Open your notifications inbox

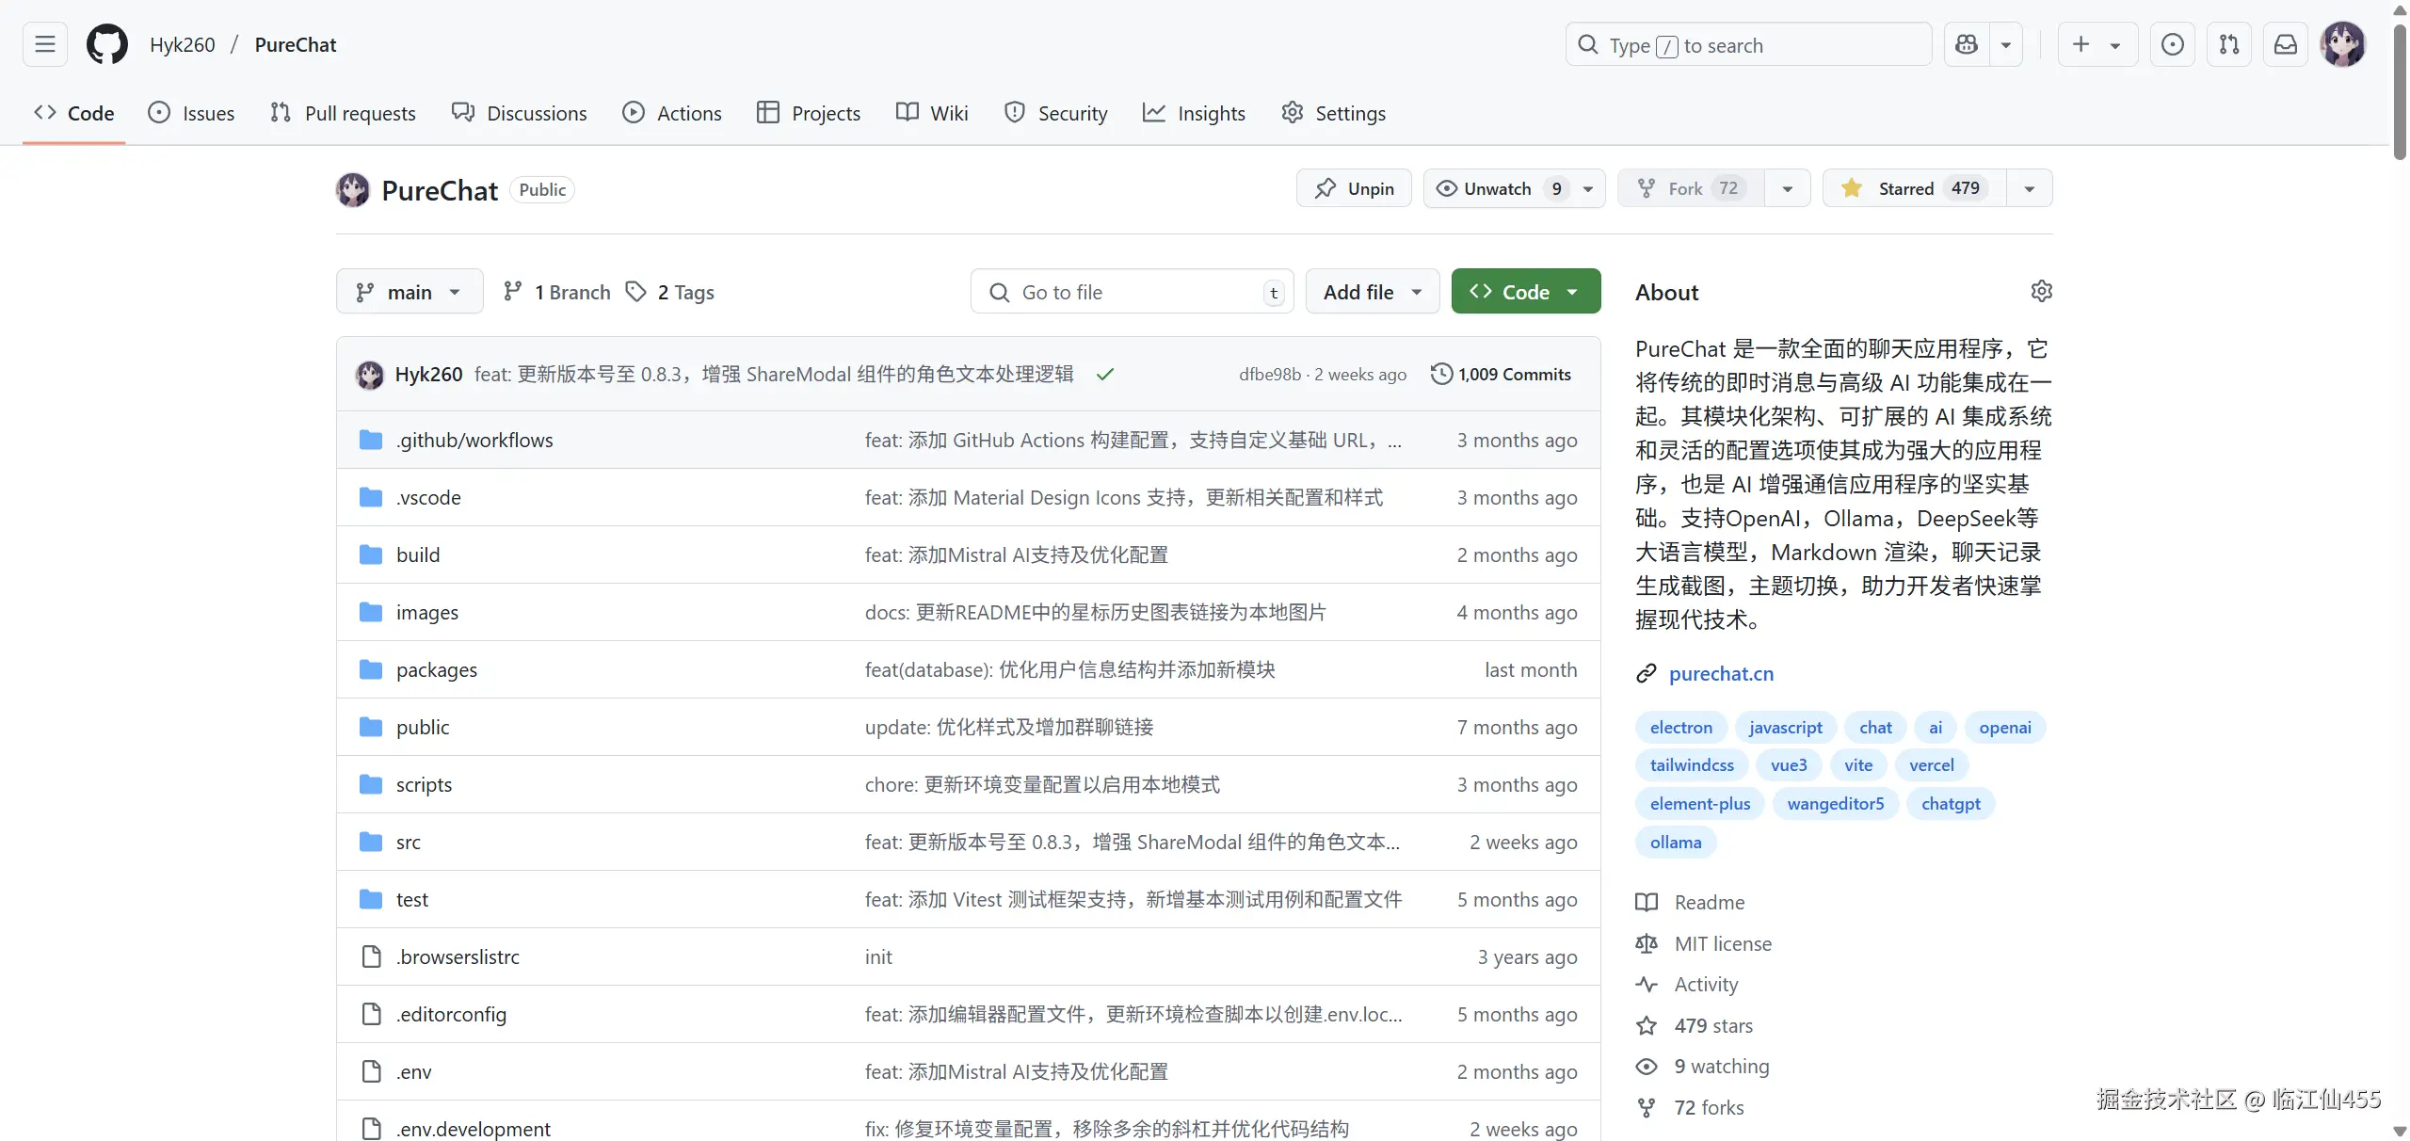point(2286,44)
